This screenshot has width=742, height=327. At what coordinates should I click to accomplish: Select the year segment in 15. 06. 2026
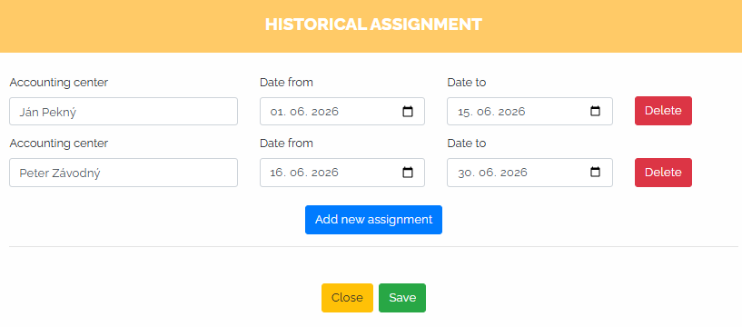click(x=511, y=112)
